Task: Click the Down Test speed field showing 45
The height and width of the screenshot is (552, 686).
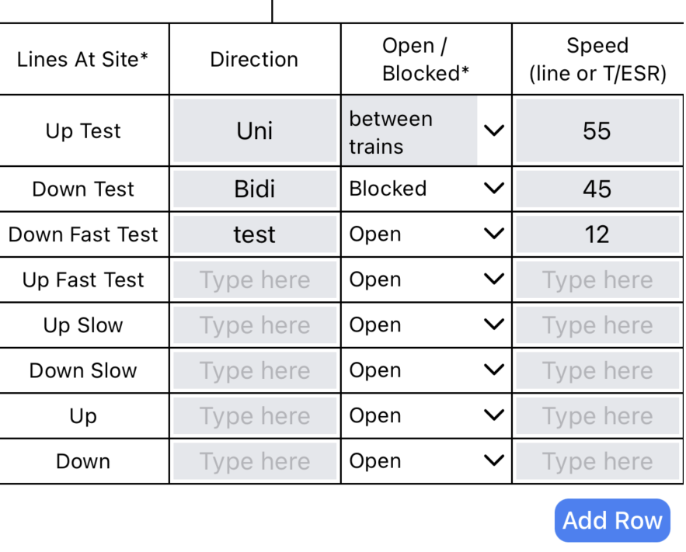Action: [x=597, y=189]
